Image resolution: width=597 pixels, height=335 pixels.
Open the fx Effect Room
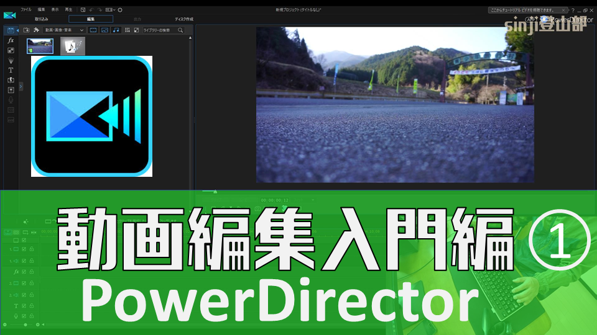pyautogui.click(x=11, y=40)
